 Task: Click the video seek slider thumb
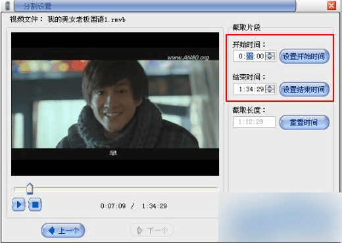coord(30,188)
